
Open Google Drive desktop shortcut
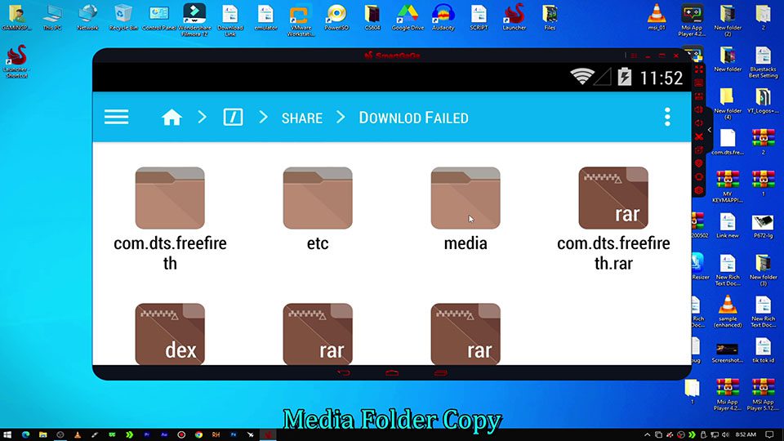[408, 17]
